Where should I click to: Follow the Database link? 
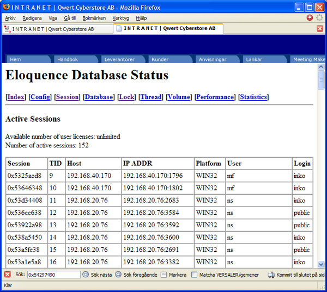tap(99, 97)
